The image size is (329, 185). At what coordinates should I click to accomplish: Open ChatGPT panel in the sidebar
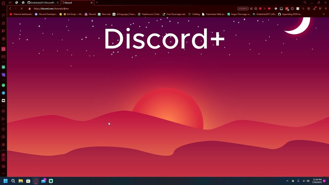[3, 67]
